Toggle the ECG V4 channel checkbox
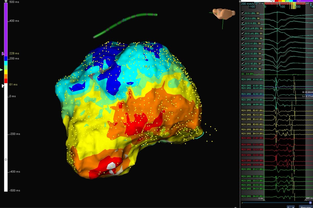Screen dimensions: 313x208 [243, 58]
